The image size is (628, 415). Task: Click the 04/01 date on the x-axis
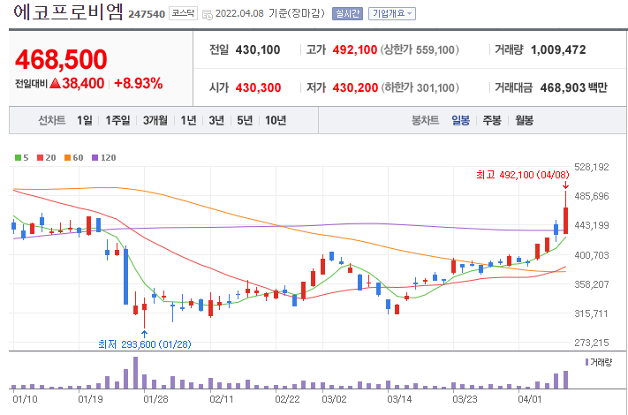[529, 399]
